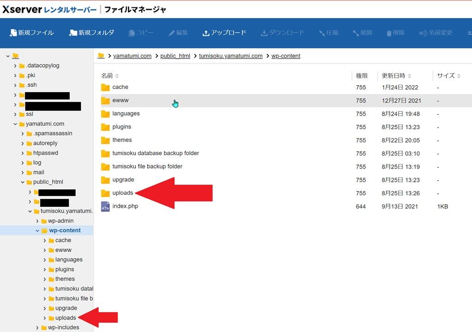Select wp-content in the folder tree
The image size is (472, 332).
click(x=65, y=230)
